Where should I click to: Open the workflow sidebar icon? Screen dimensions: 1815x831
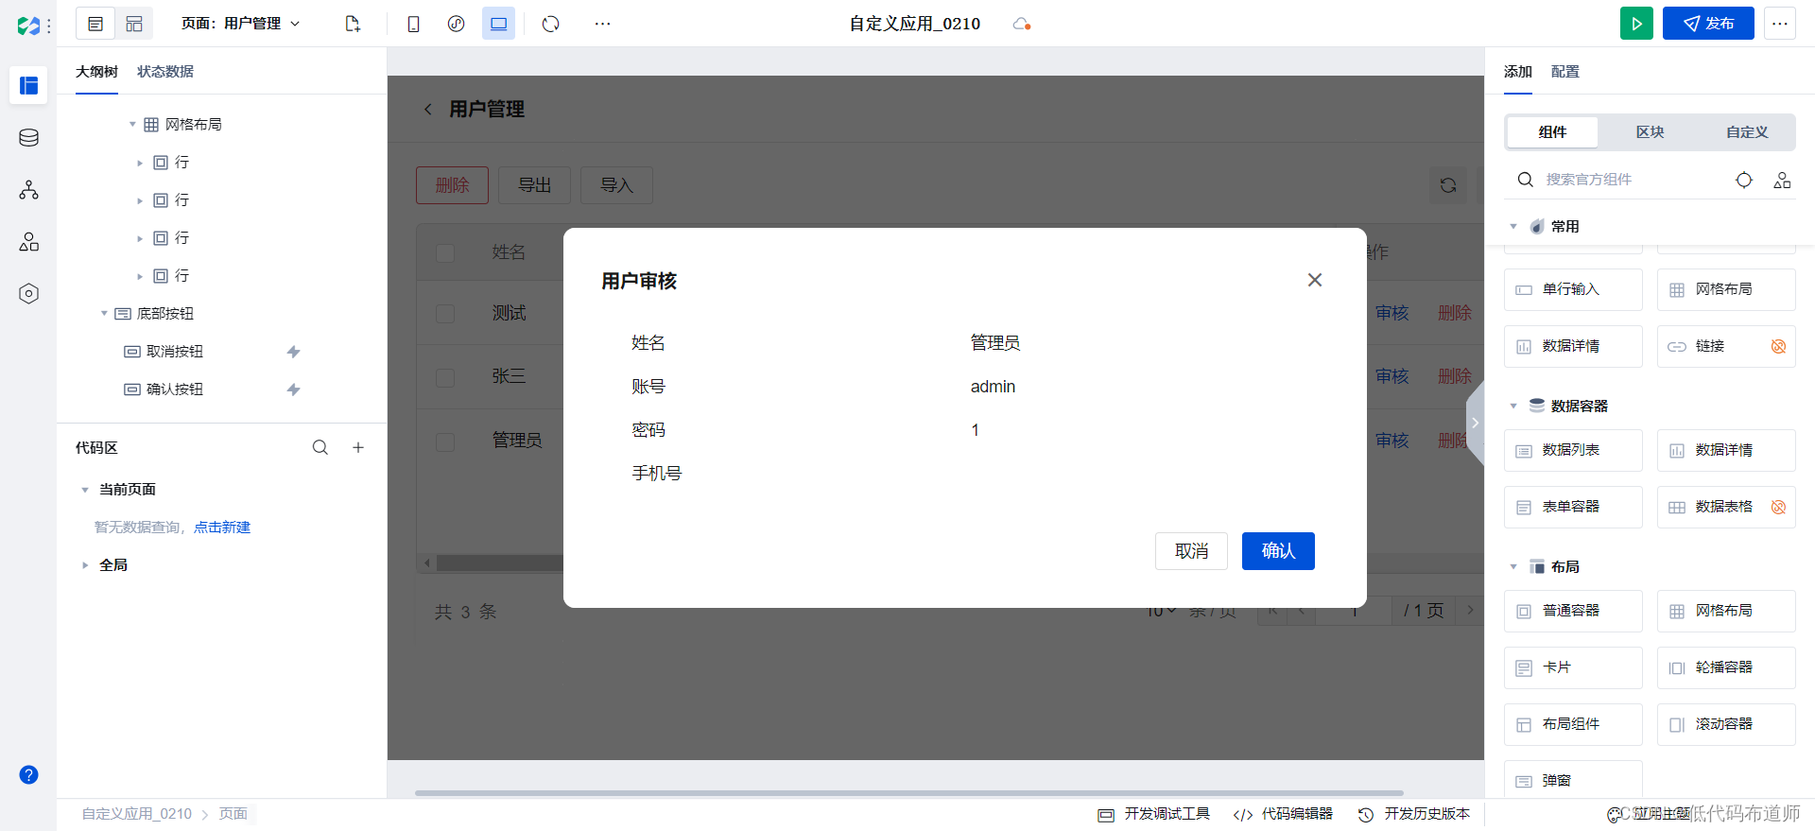click(x=28, y=190)
